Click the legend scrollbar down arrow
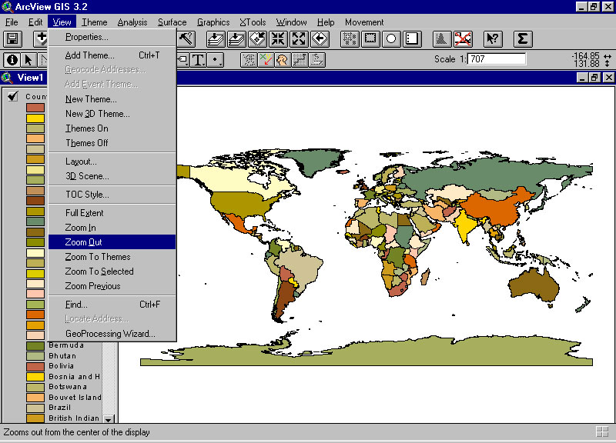Image resolution: width=616 pixels, height=443 pixels. pos(109,419)
